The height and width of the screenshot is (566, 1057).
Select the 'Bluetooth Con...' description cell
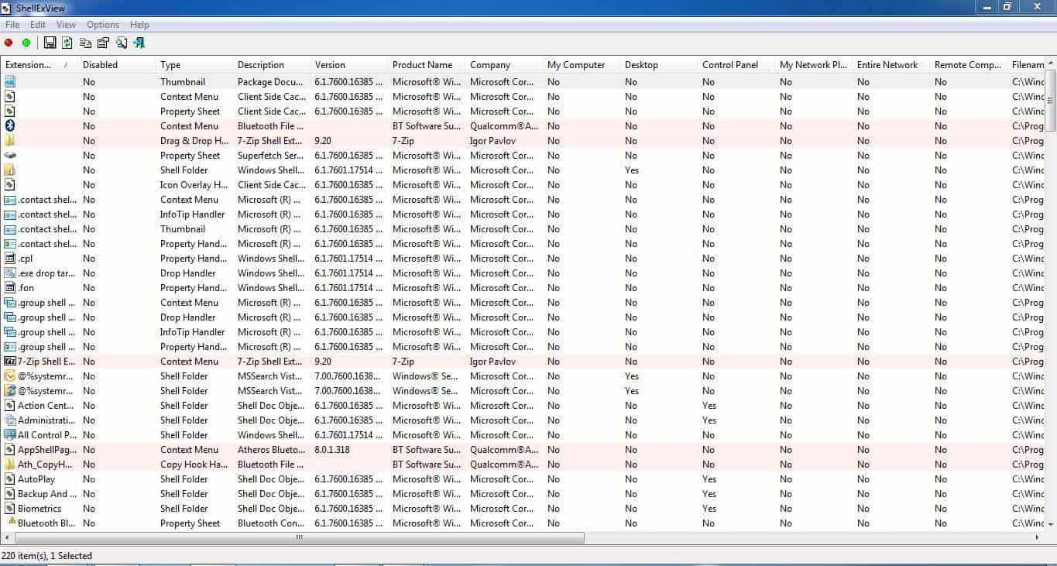[271, 523]
